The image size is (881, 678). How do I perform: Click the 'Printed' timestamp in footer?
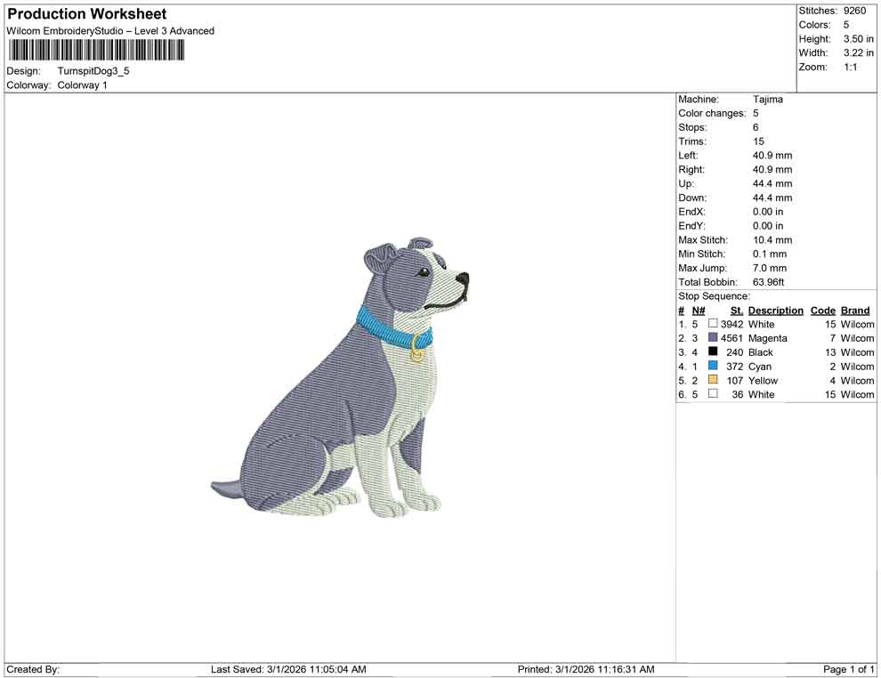click(586, 670)
